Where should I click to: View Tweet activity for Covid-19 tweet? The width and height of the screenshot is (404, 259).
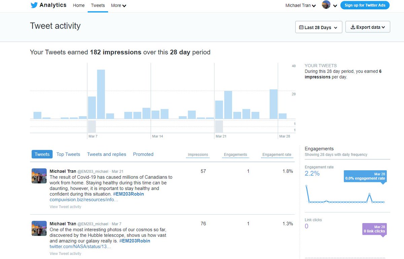click(65, 207)
